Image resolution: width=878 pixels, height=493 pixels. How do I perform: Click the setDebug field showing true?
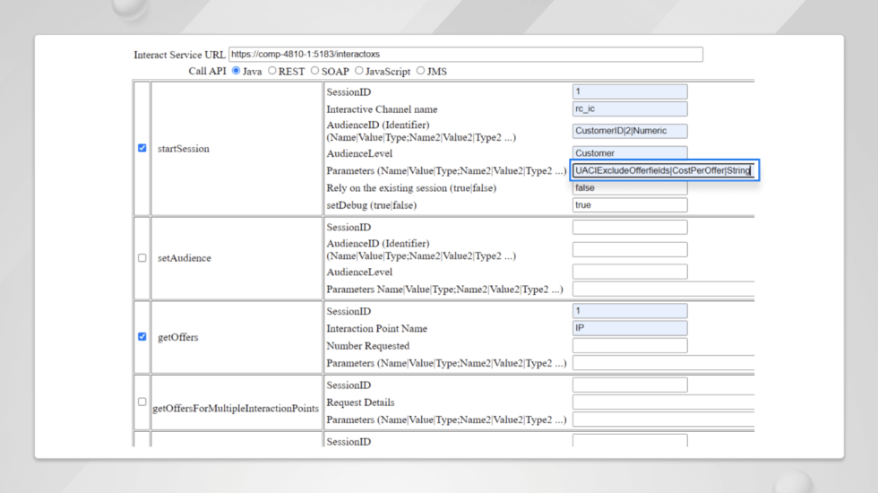(x=630, y=205)
